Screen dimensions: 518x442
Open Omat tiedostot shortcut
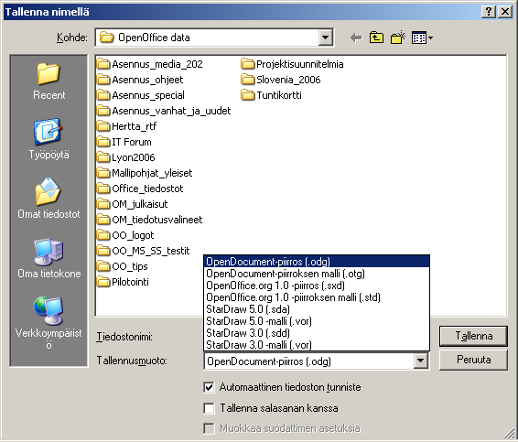coord(49,199)
